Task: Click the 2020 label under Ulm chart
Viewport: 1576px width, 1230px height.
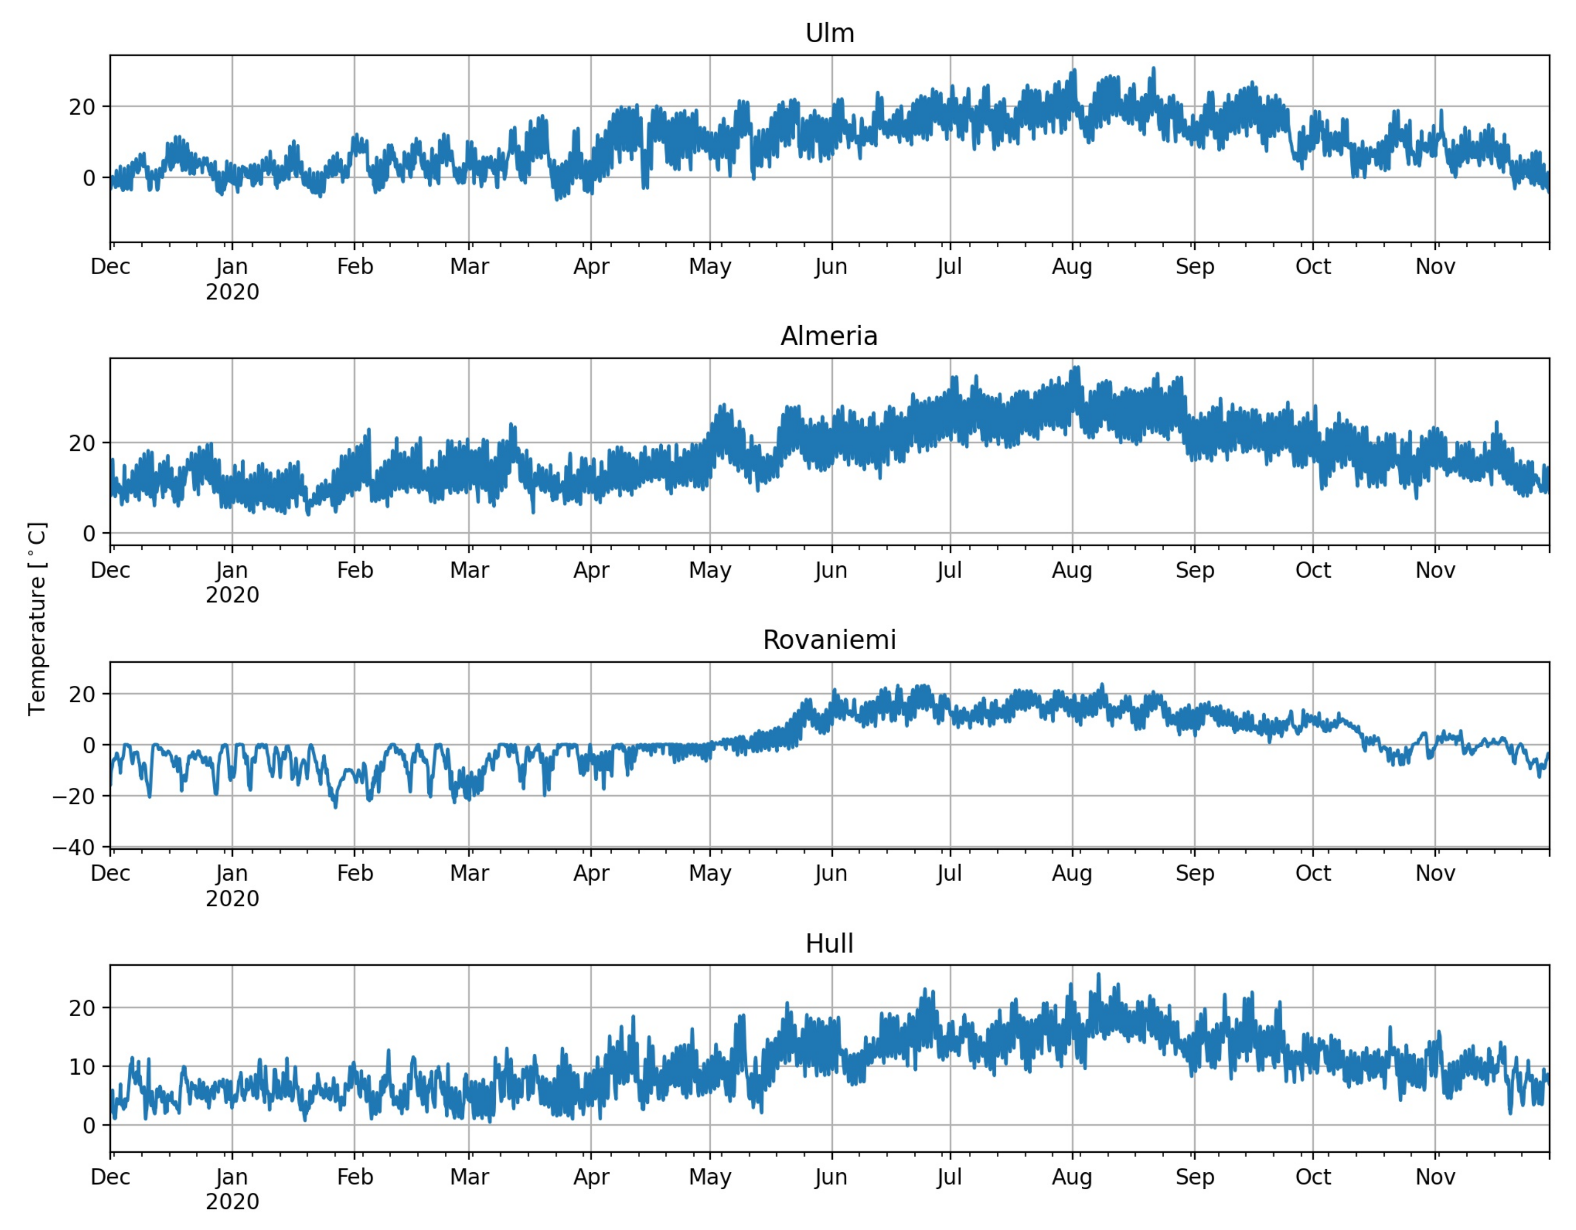Action: pyautogui.click(x=231, y=292)
